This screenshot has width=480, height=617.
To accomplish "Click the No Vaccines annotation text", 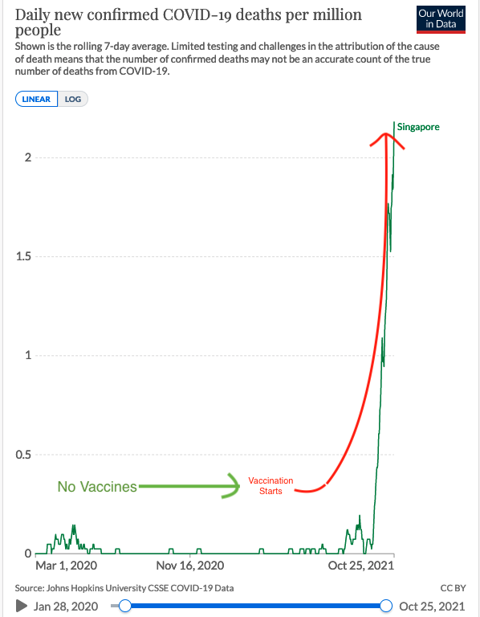I will tap(97, 487).
